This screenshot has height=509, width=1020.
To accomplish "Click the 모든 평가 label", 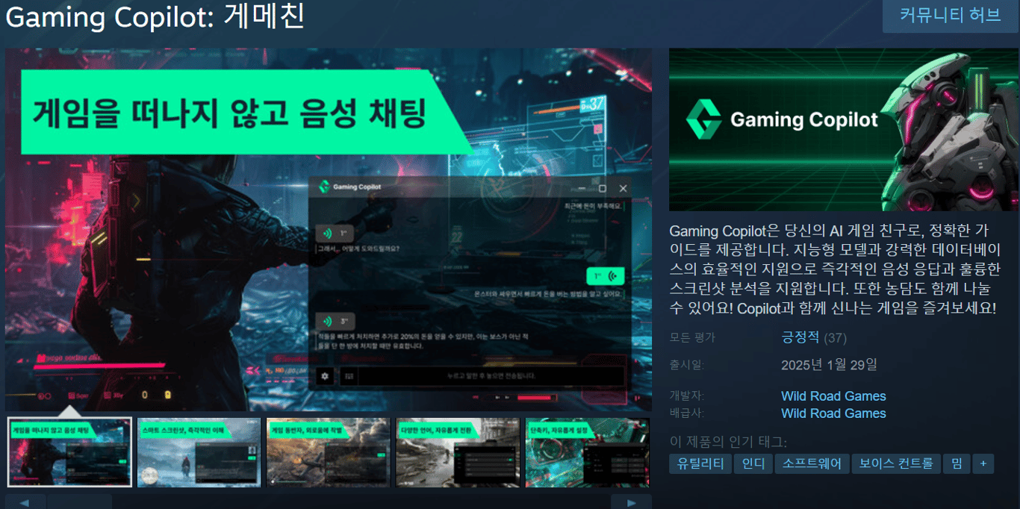I will pos(692,337).
